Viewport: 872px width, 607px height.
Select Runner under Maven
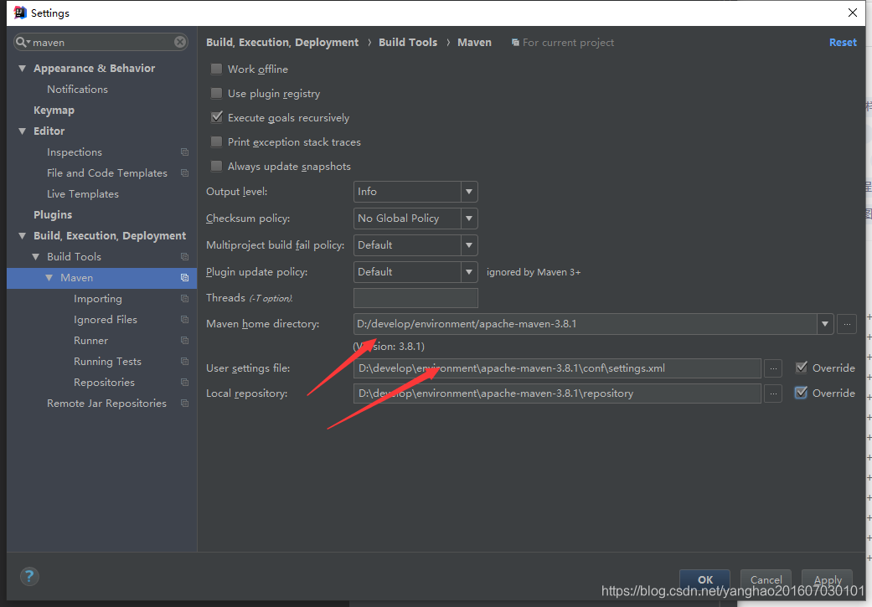pos(90,340)
